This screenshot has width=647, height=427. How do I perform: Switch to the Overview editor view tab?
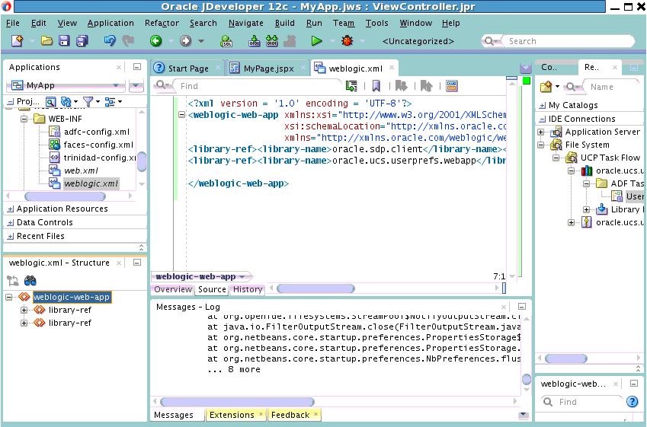tap(173, 289)
